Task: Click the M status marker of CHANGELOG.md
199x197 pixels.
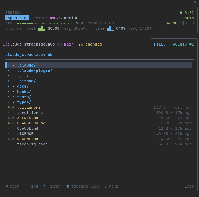Action: pyautogui.click(x=13, y=123)
